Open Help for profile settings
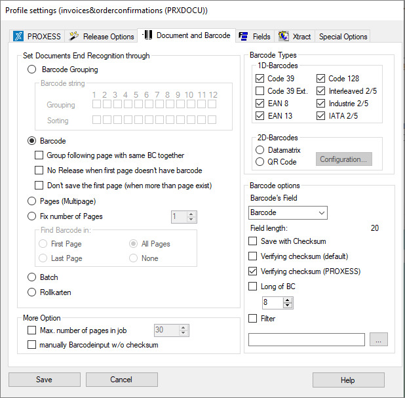405x398 pixels. pos(348,380)
